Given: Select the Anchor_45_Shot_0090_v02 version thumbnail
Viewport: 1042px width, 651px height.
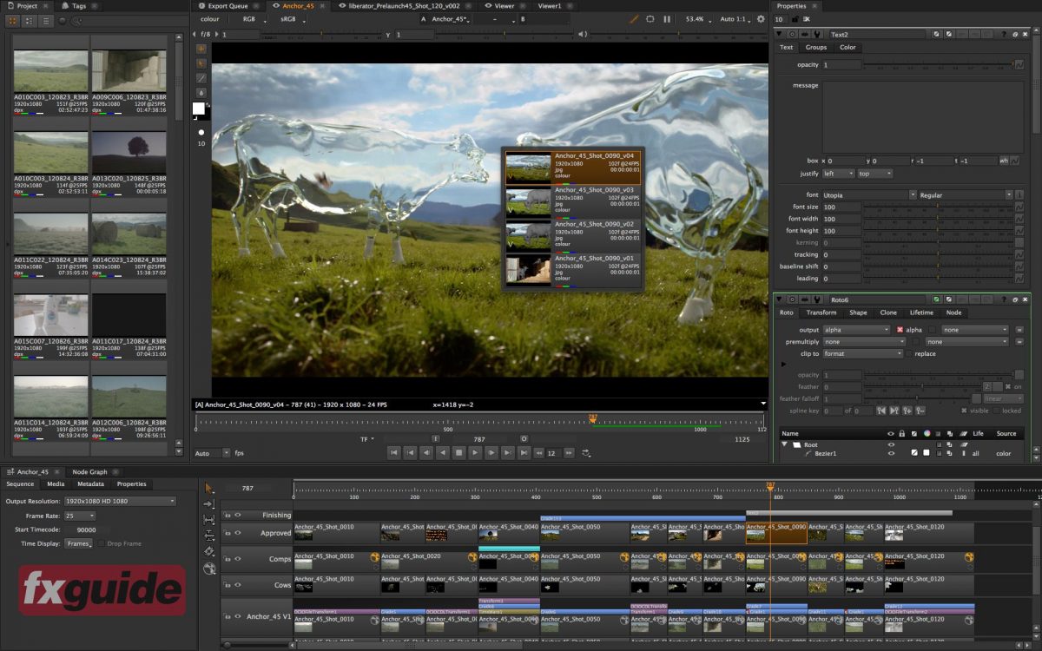Looking at the screenshot, I should point(528,234).
